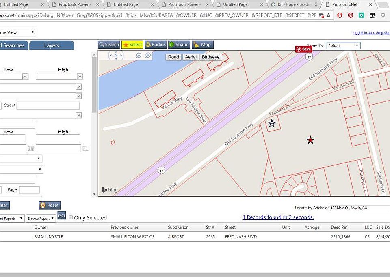Click the Street label link
Image resolution: width=390 pixels, height=277 pixels.
pos(10,105)
